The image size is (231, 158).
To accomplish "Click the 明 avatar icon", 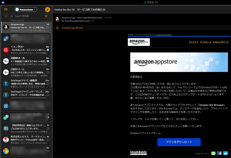I will [6, 128].
